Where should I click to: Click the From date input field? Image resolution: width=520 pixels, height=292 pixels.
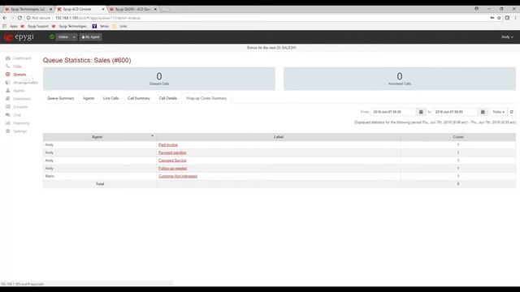point(393,112)
